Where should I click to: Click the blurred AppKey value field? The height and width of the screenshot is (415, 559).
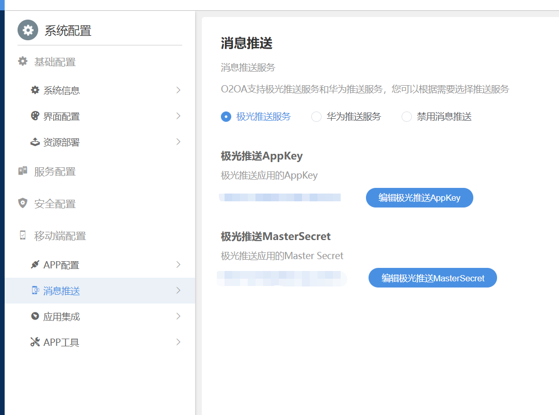[280, 198]
